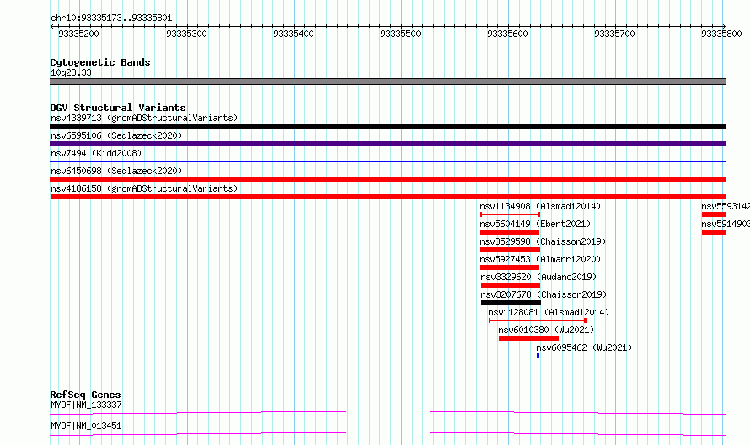Click ruler position 93335400
The image size is (750, 445).
[x=294, y=34]
